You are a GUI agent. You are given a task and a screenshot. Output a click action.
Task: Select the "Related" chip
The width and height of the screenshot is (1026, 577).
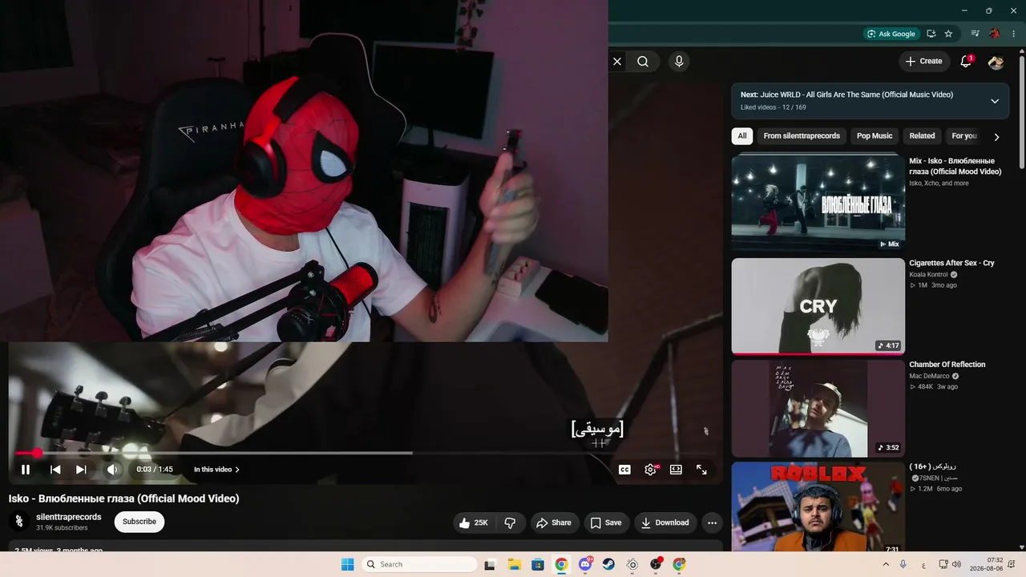click(922, 136)
